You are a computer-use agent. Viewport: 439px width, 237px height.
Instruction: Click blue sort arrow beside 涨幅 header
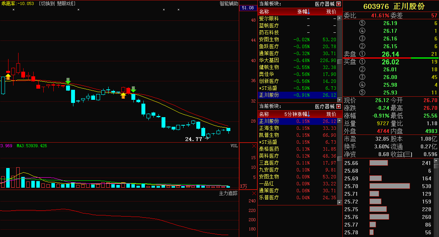[x=309, y=12]
